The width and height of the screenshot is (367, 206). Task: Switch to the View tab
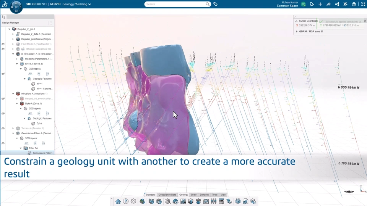point(223,195)
